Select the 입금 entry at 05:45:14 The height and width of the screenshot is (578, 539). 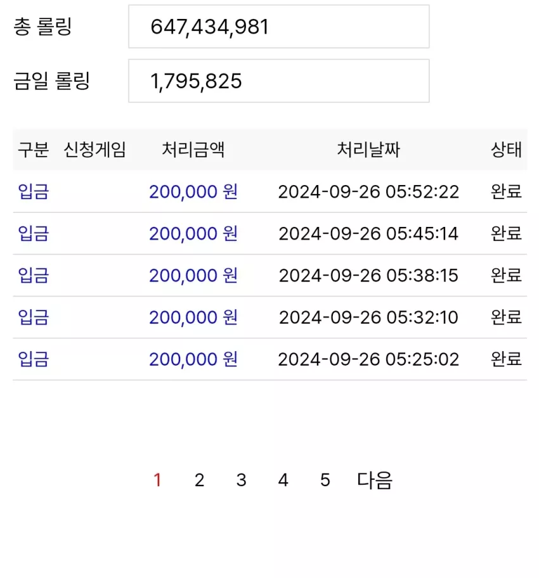[33, 233]
